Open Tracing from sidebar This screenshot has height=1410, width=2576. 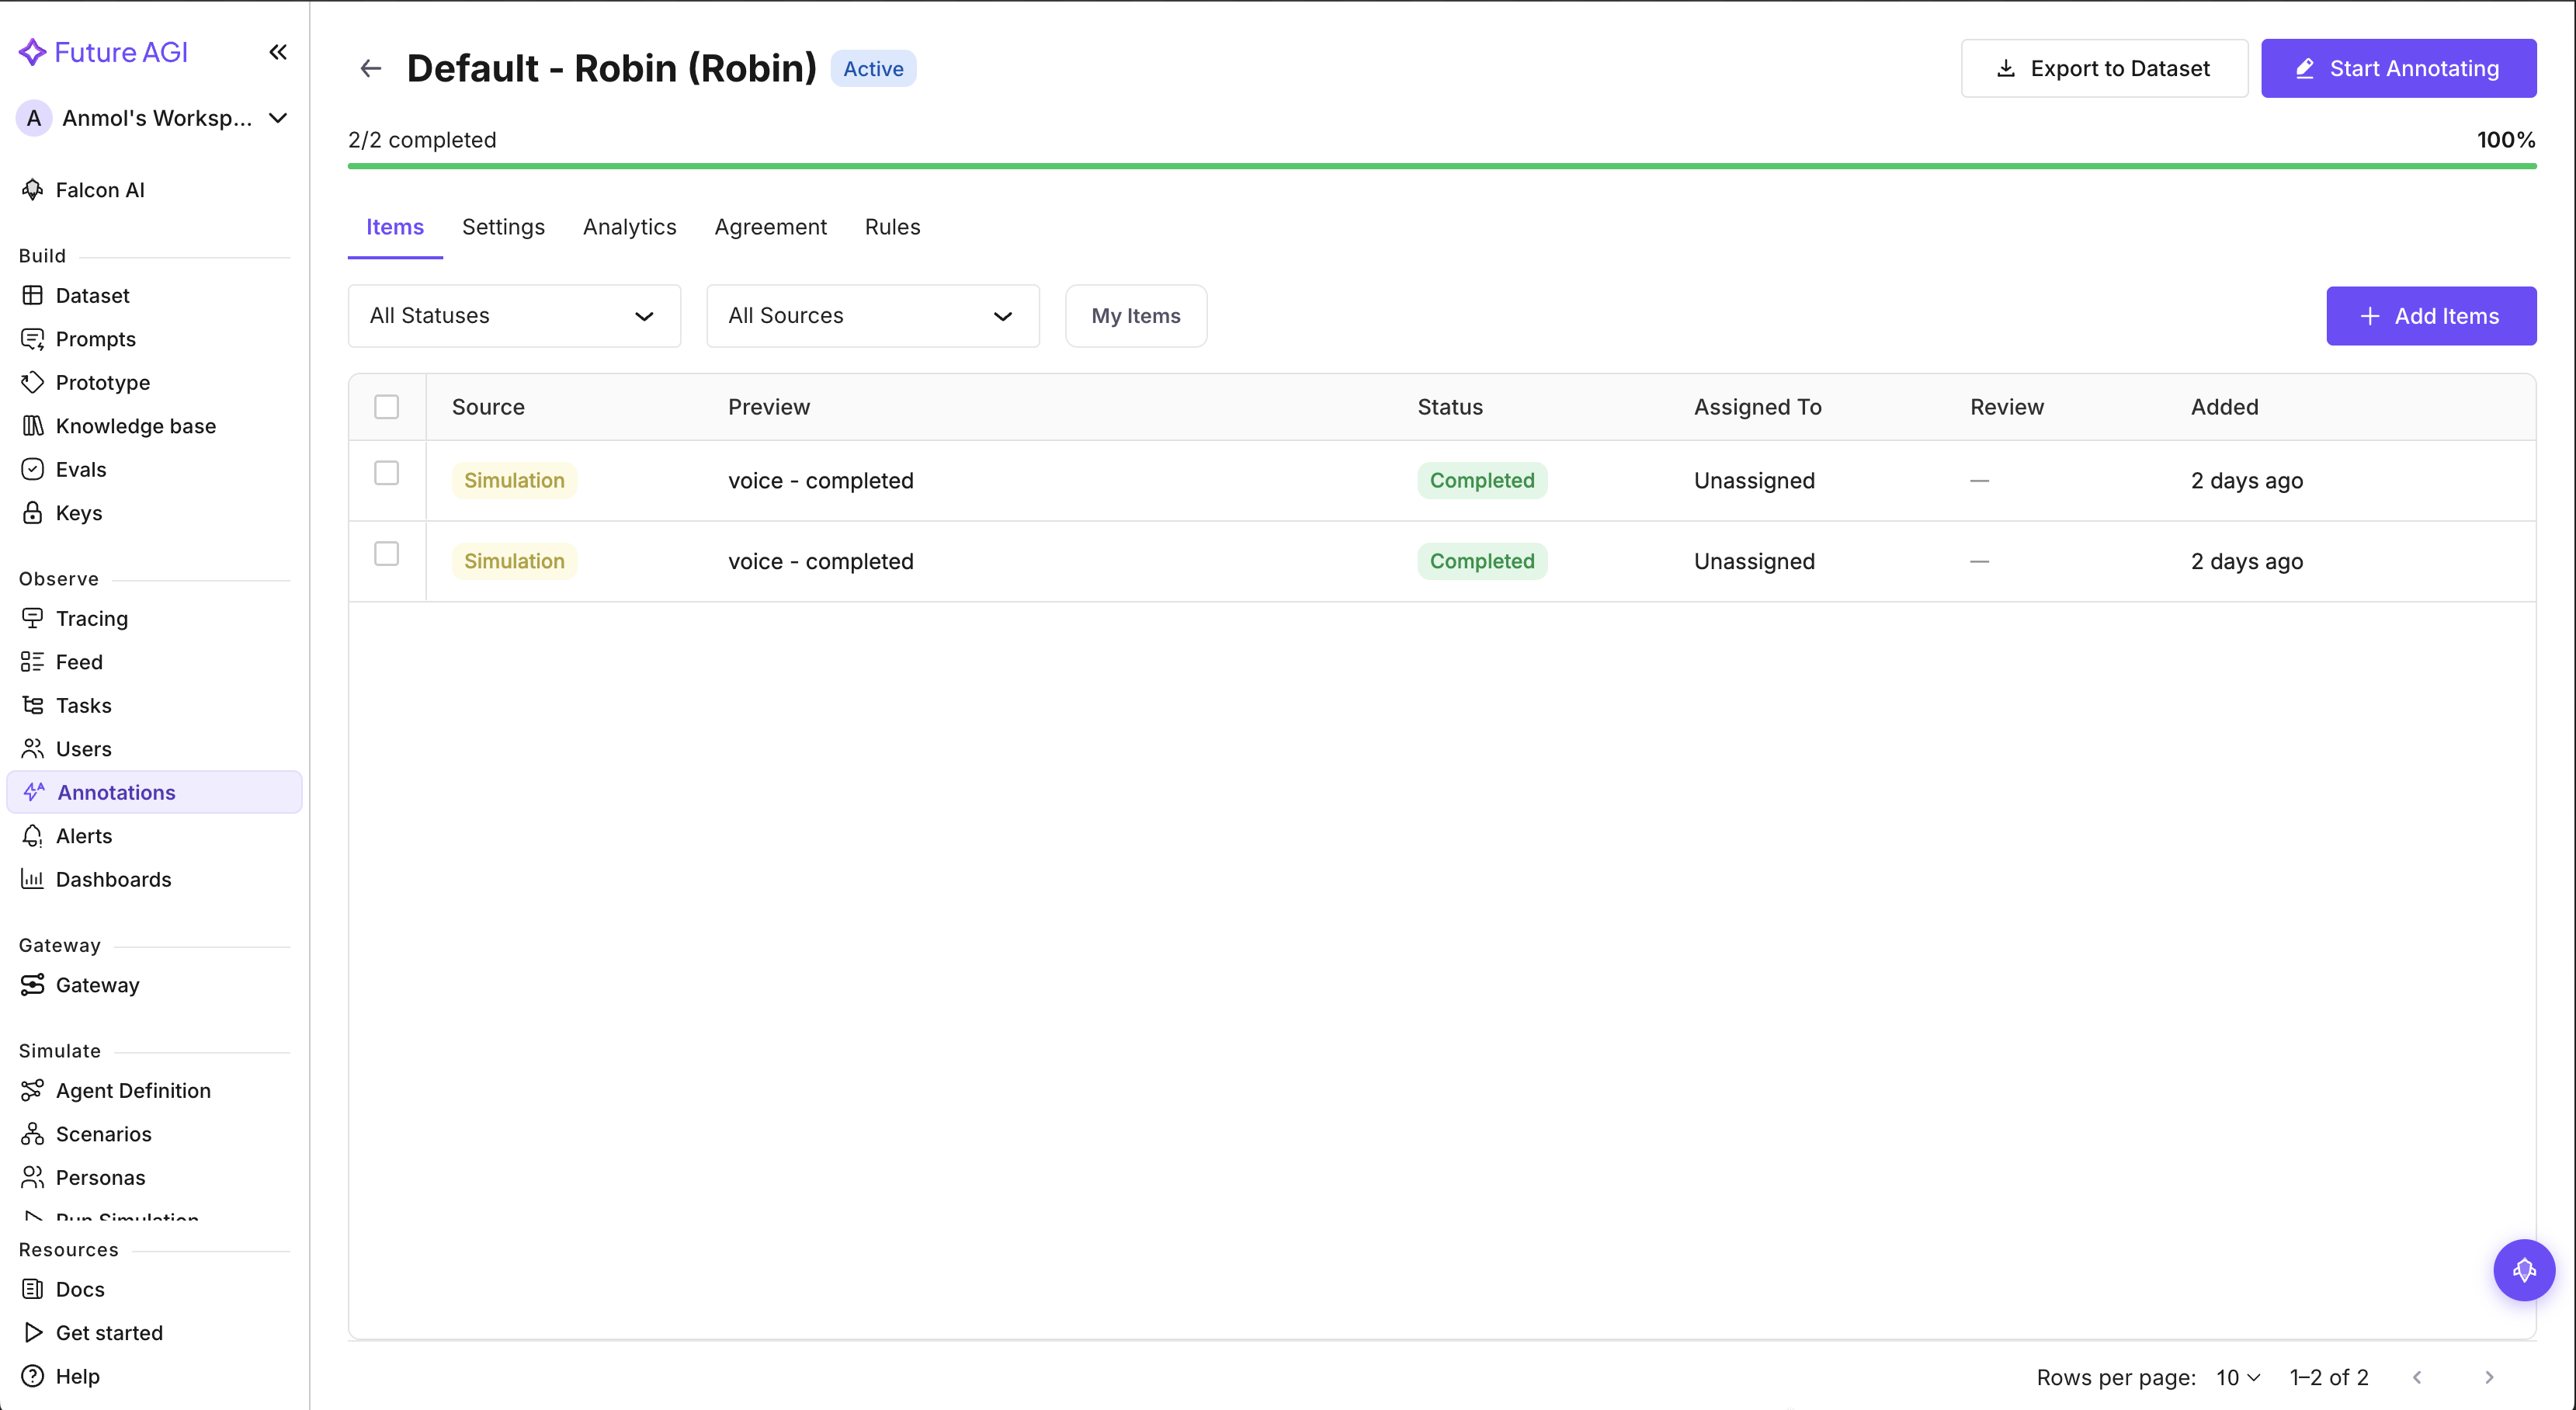coord(91,618)
